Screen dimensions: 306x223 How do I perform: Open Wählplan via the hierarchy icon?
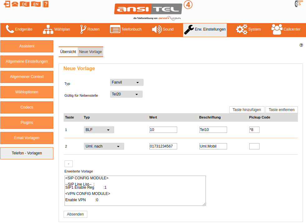point(48,29)
